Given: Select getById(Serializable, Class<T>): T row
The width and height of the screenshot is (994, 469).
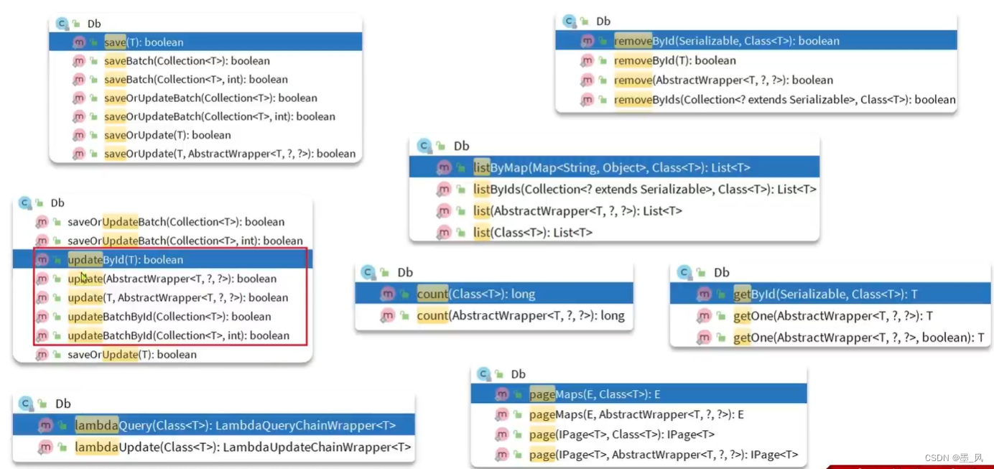Looking at the screenshot, I should 830,294.
